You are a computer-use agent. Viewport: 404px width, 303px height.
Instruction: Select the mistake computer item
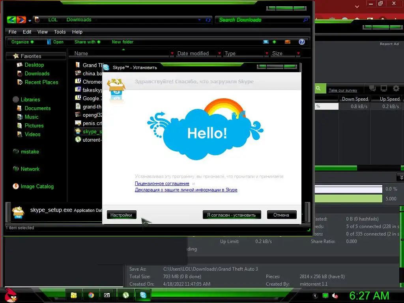pyautogui.click(x=26, y=151)
